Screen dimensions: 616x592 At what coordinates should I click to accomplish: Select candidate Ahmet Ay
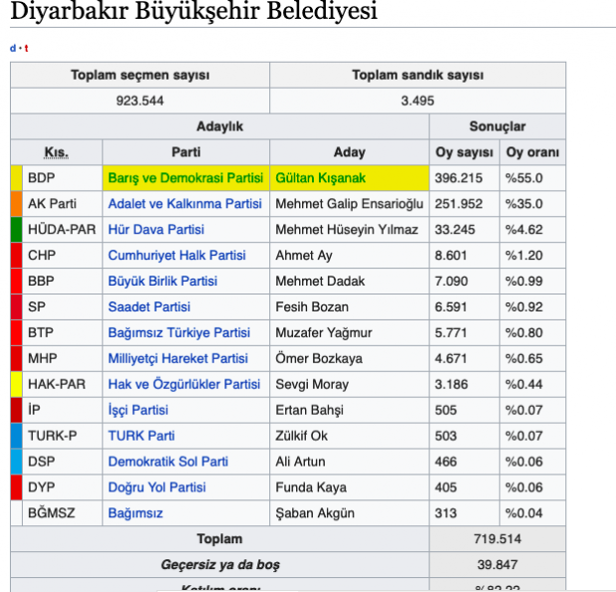pyautogui.click(x=304, y=256)
